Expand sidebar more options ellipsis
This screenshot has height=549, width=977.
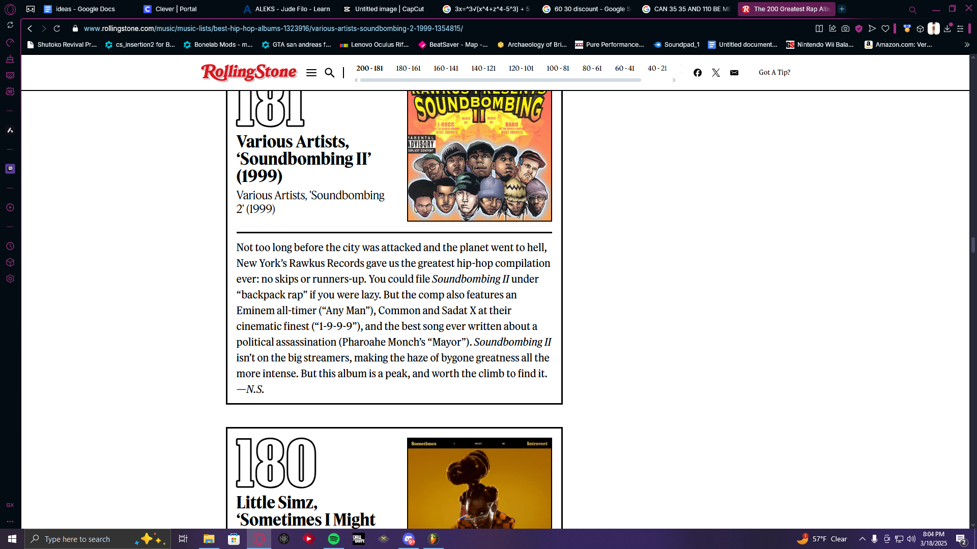click(x=10, y=522)
